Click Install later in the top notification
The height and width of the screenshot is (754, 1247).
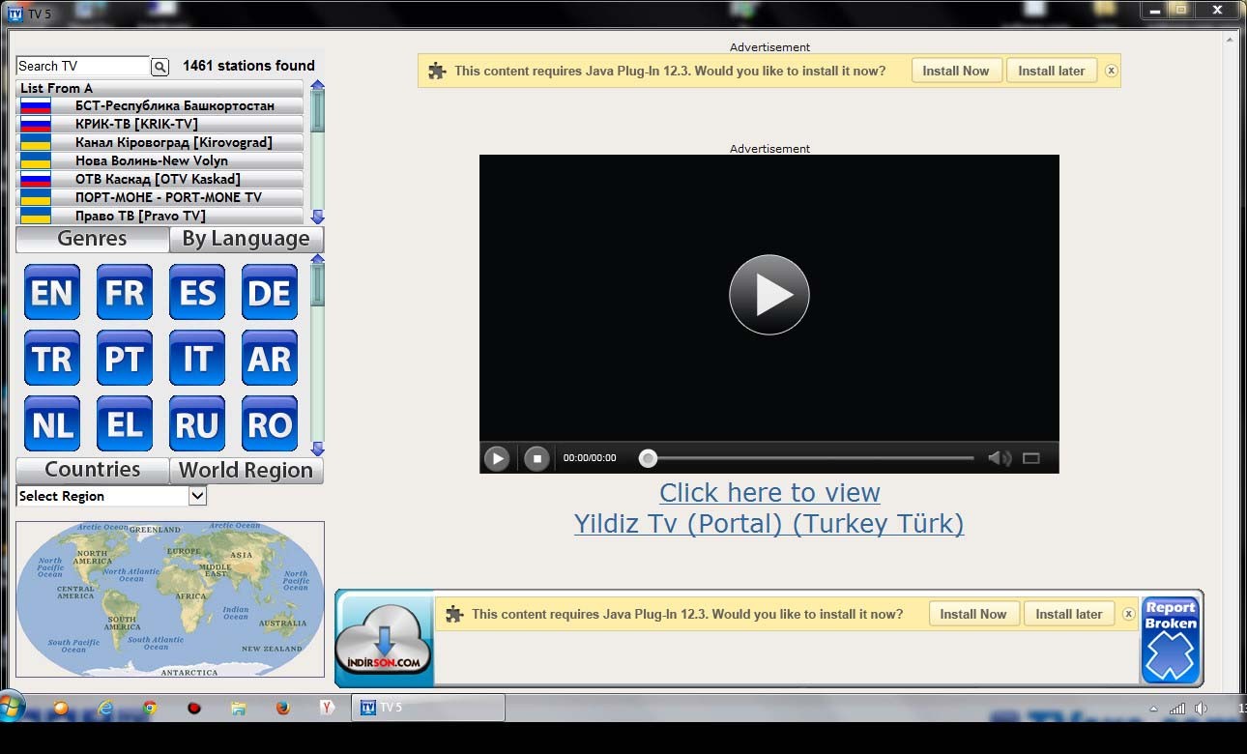pyautogui.click(x=1052, y=71)
